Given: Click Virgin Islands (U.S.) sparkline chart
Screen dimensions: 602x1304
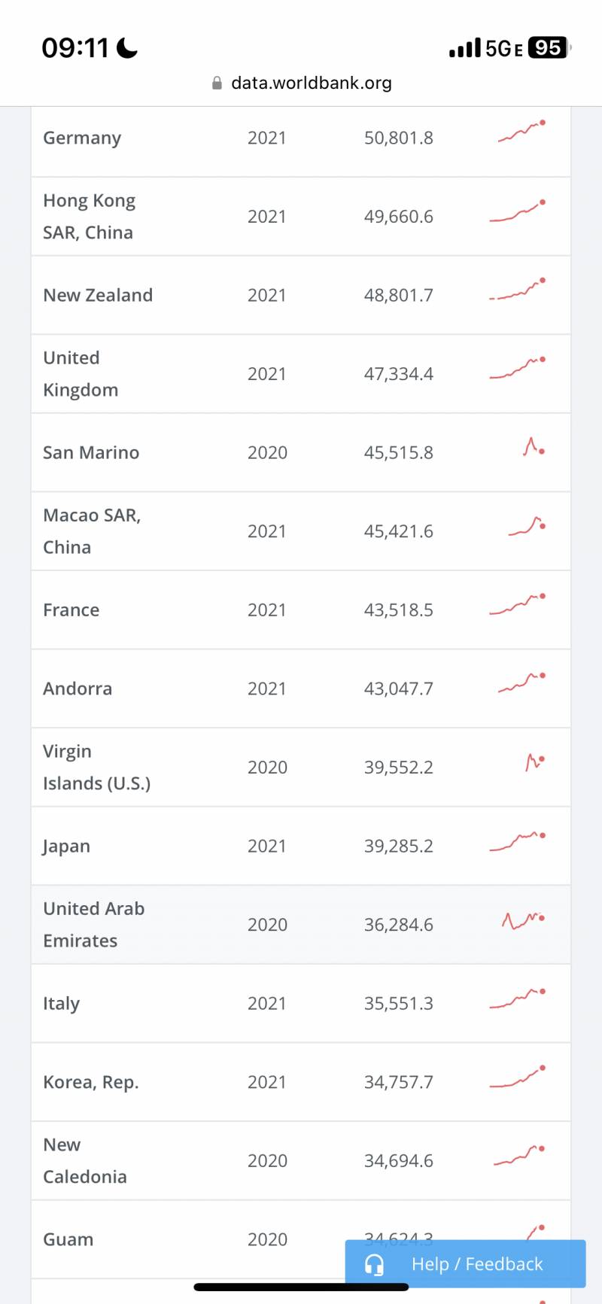Looking at the screenshot, I should click(534, 762).
